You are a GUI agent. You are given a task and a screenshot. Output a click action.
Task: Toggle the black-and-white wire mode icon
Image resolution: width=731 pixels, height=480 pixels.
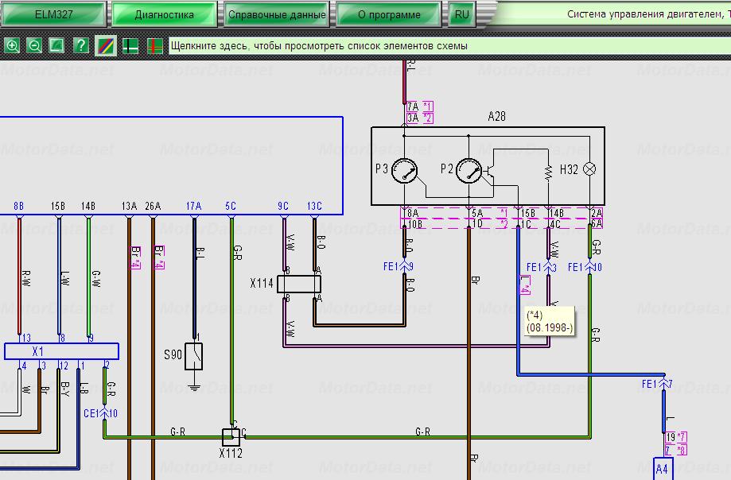[x=130, y=46]
